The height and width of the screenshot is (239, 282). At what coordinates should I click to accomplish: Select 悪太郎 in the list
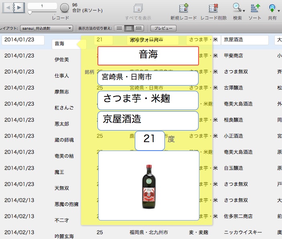tap(62, 124)
